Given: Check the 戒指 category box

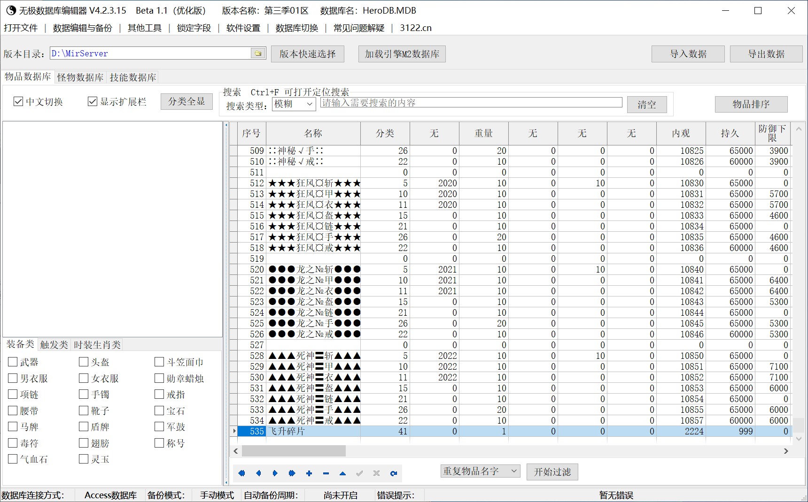Looking at the screenshot, I should tap(159, 394).
